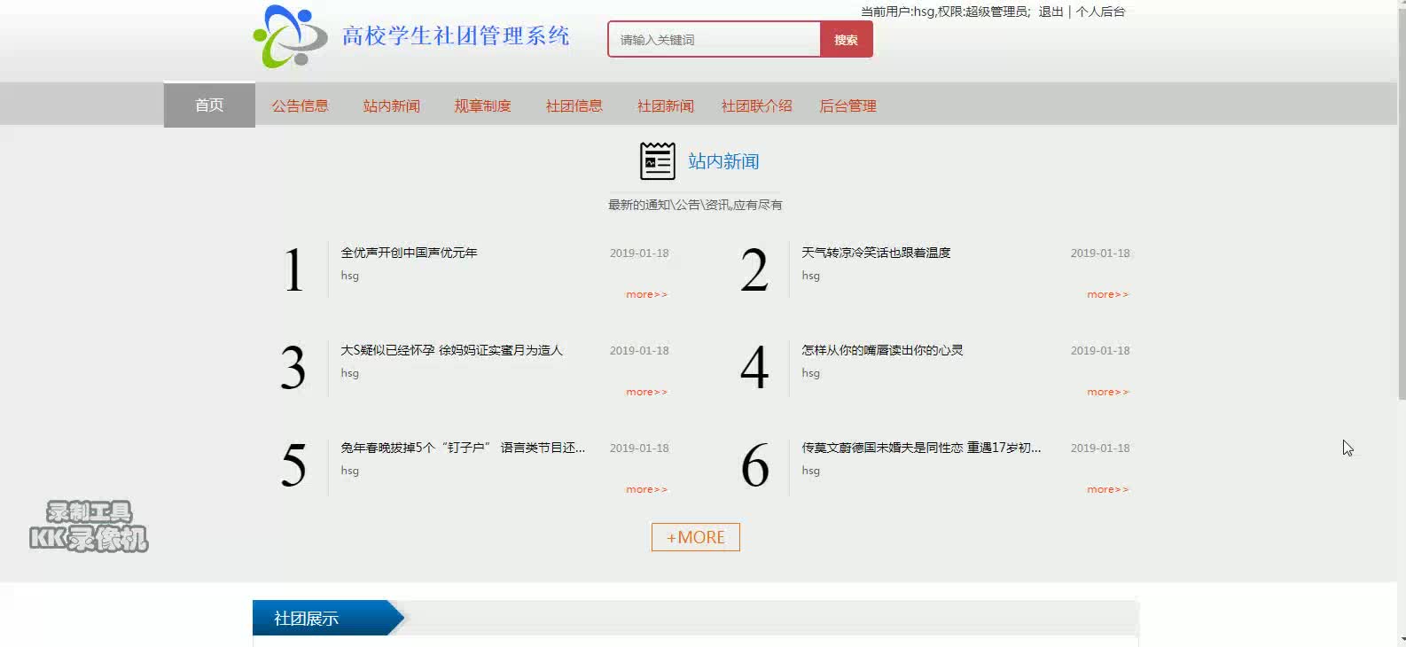Open the 社团信息 menu item

click(x=574, y=105)
